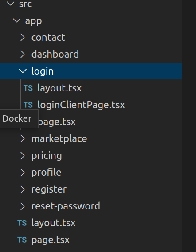Click the Docker tooltip label
Screen dimensions: 196x252
click(17, 118)
